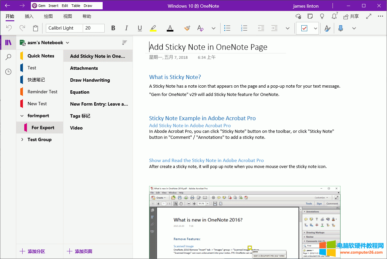Click the lightbulb Tell Me icon
This screenshot has height=259, width=387.
[x=322, y=16]
